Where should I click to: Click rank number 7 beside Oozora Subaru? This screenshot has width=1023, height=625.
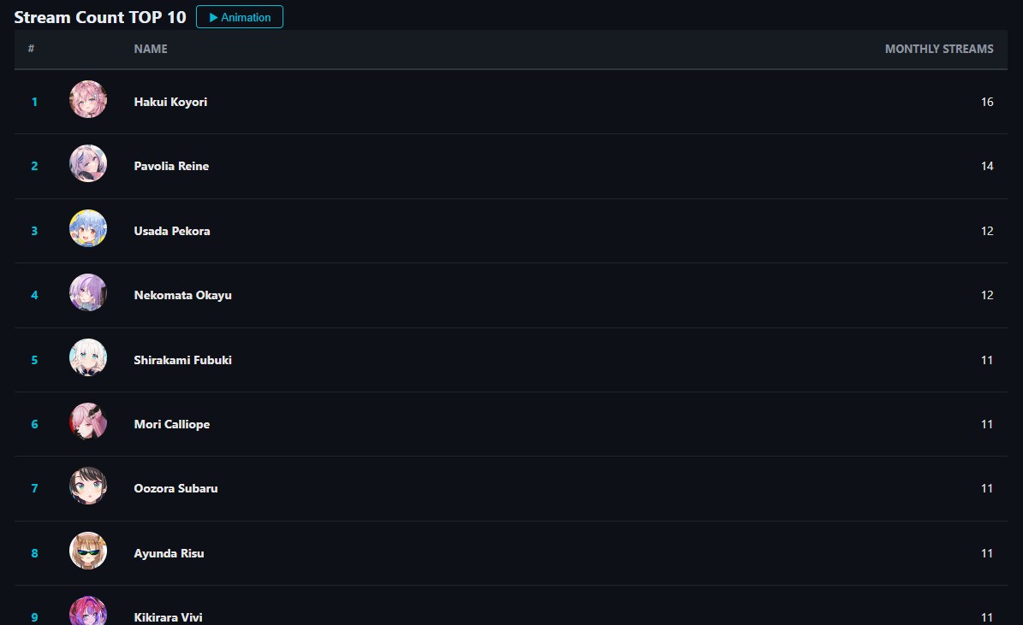pos(34,489)
